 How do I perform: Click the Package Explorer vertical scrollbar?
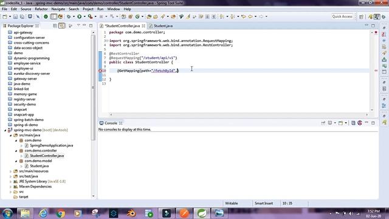pos(93,88)
